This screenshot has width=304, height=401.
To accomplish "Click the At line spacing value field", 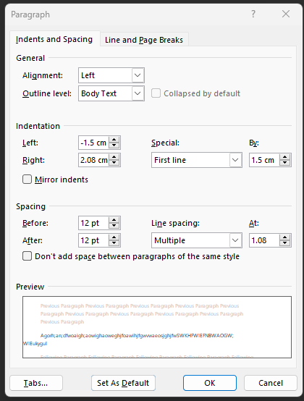I will coord(264,240).
